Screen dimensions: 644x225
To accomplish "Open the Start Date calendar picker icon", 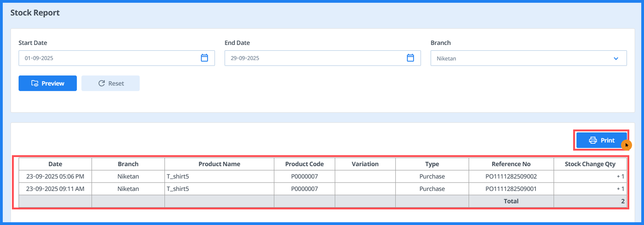I will pyautogui.click(x=204, y=58).
